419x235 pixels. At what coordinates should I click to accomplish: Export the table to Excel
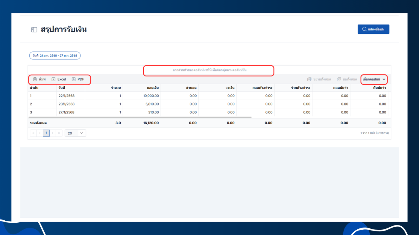(x=59, y=79)
